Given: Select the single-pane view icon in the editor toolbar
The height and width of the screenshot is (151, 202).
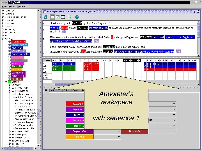Looking at the screenshot, I should 52,17.
